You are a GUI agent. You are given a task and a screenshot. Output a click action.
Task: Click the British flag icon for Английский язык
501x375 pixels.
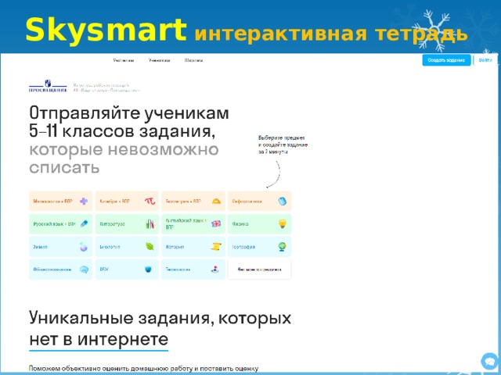point(216,224)
